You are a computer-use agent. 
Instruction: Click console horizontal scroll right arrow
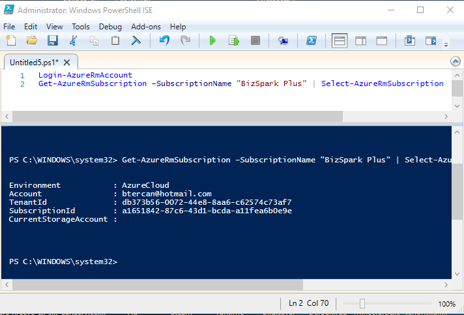tap(446, 285)
